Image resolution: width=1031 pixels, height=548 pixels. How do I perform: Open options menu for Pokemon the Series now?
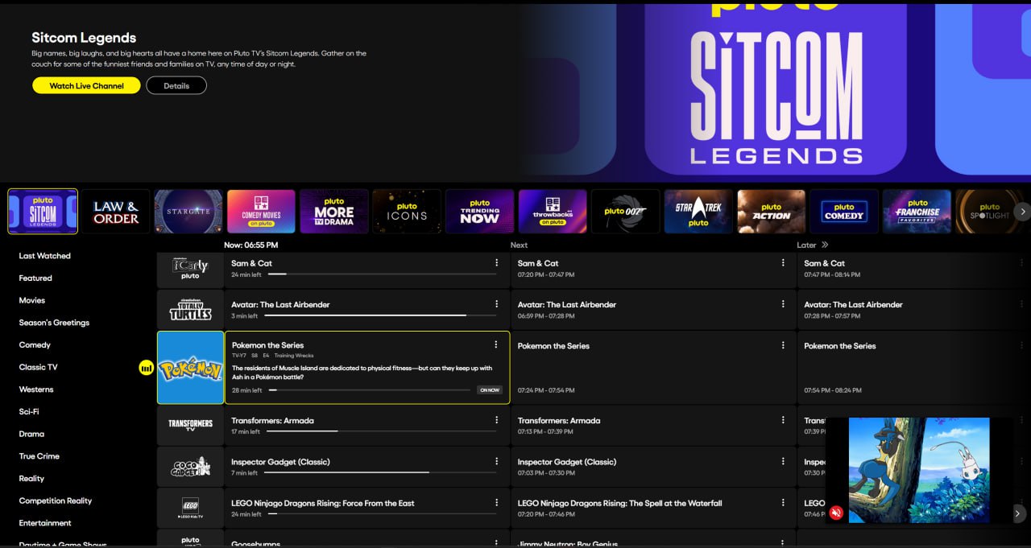pos(496,345)
